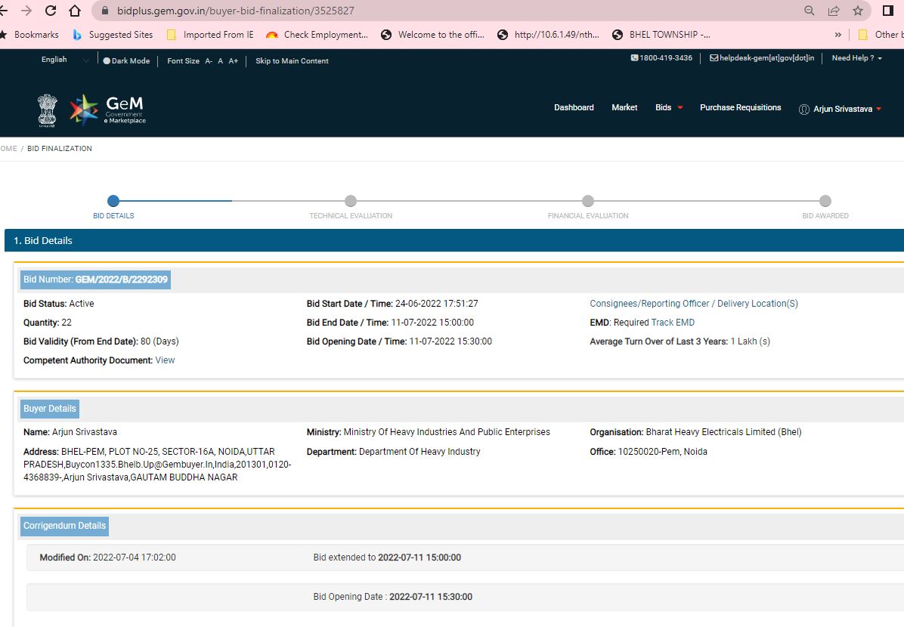Reload the page using browser refresh icon
Image resolution: width=904 pixels, height=627 pixels.
(51, 11)
